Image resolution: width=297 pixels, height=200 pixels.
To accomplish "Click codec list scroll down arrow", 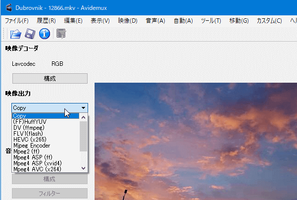I will tap(83, 168).
